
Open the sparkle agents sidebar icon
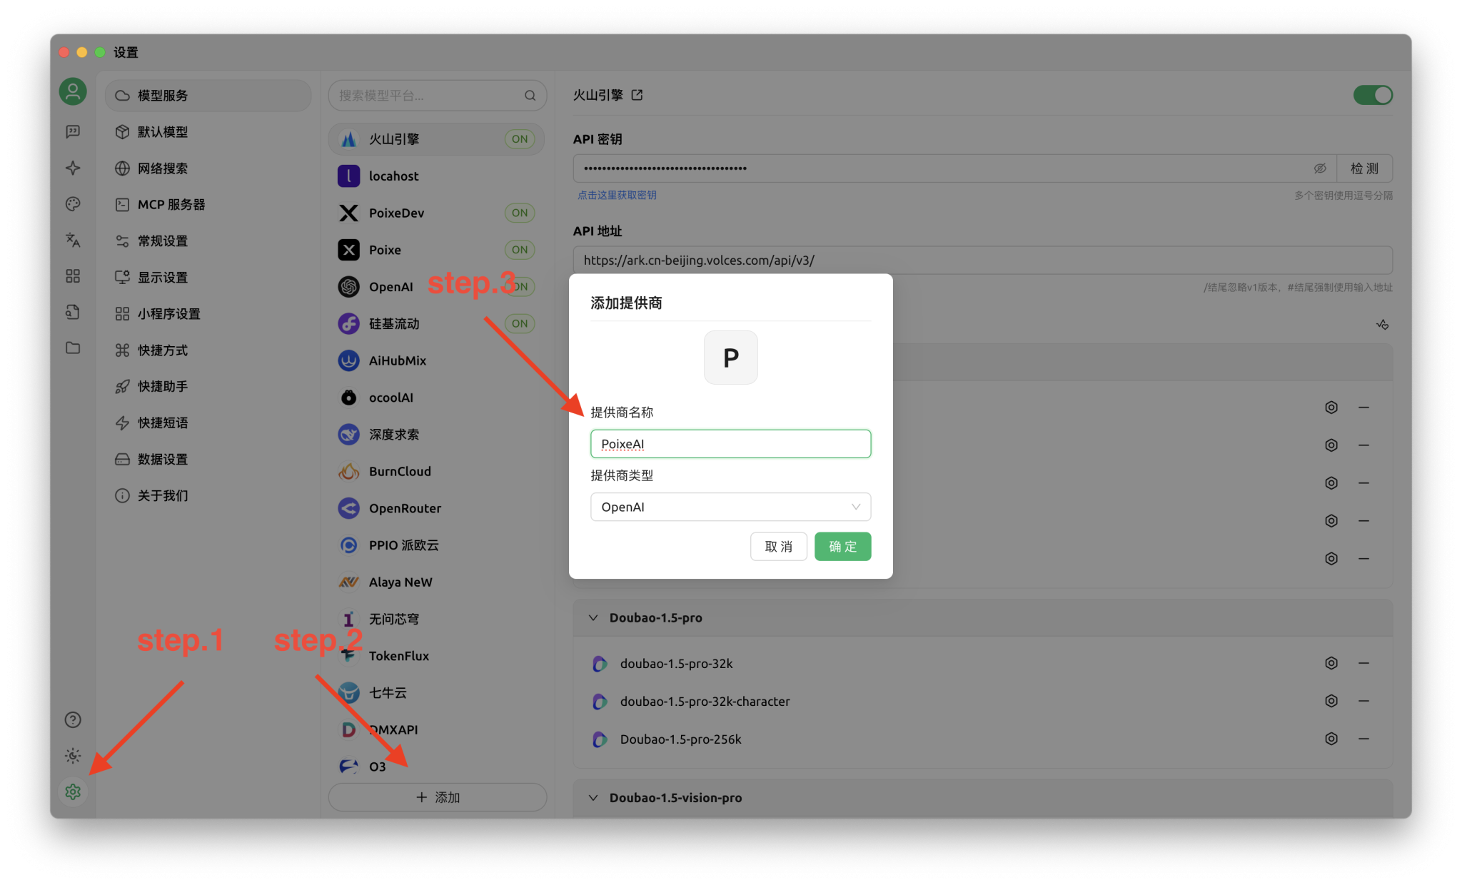pos(73,168)
